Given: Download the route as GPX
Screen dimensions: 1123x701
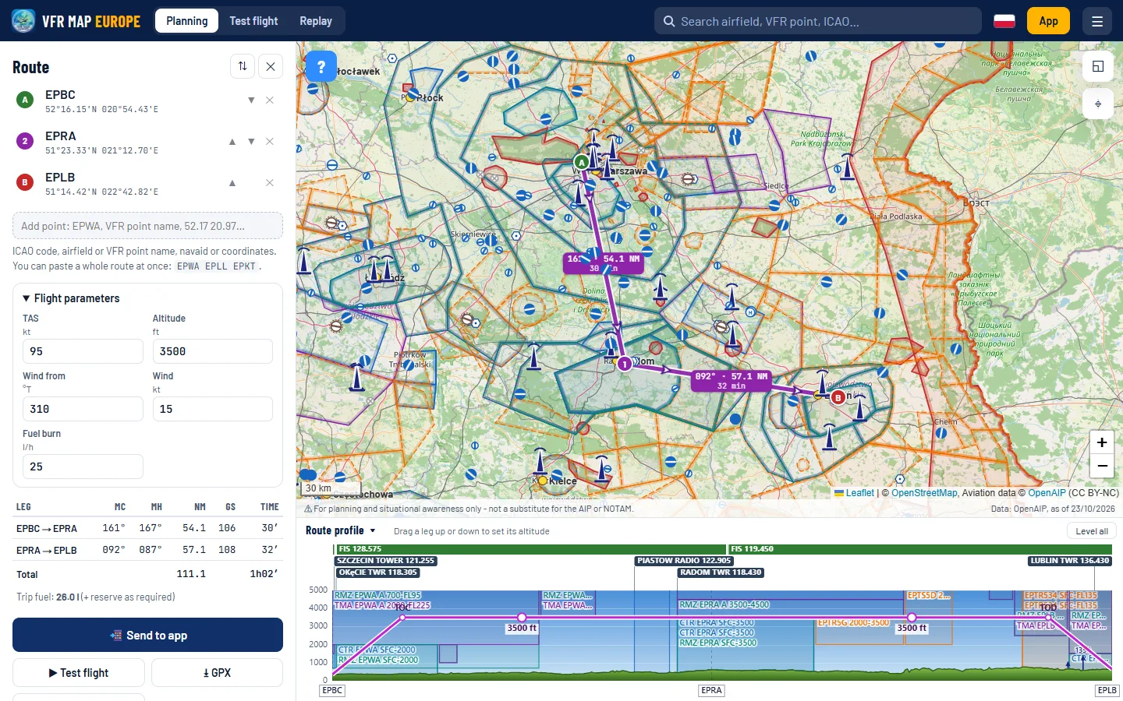Looking at the screenshot, I should (x=217, y=672).
